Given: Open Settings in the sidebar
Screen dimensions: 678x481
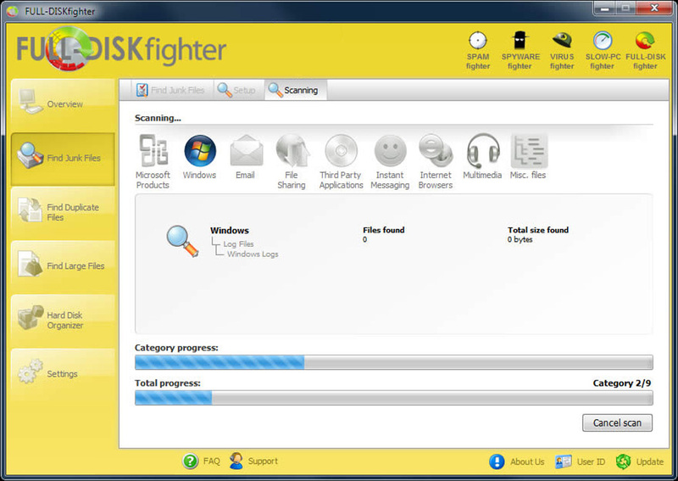Looking at the screenshot, I should [x=63, y=373].
